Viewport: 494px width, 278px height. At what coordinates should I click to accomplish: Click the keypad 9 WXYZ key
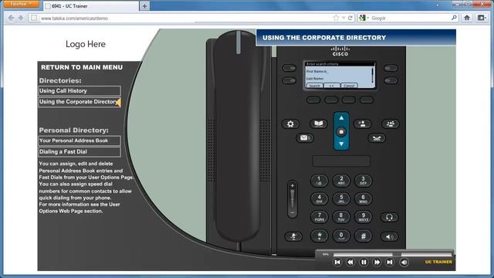[x=363, y=217]
